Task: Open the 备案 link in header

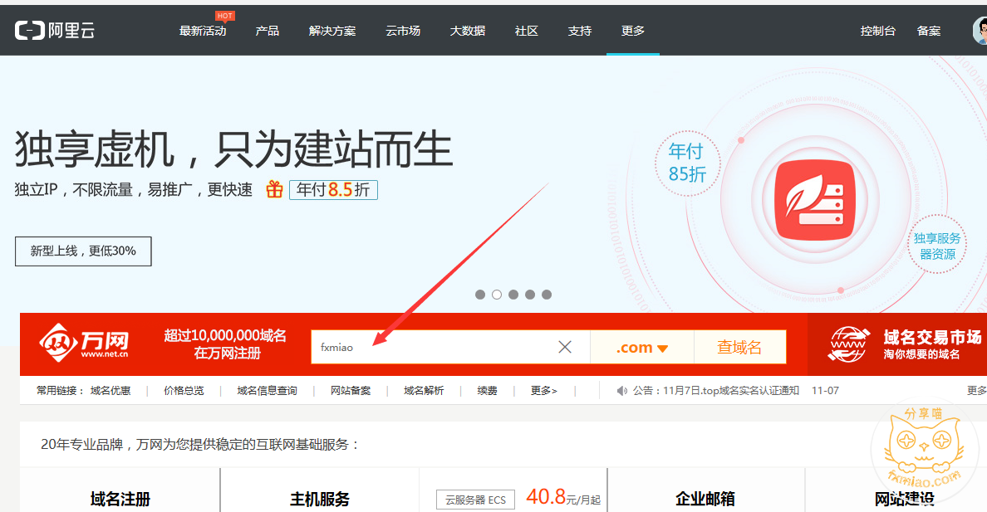Action: 929,31
